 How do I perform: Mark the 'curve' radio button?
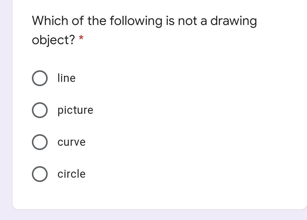point(40,142)
